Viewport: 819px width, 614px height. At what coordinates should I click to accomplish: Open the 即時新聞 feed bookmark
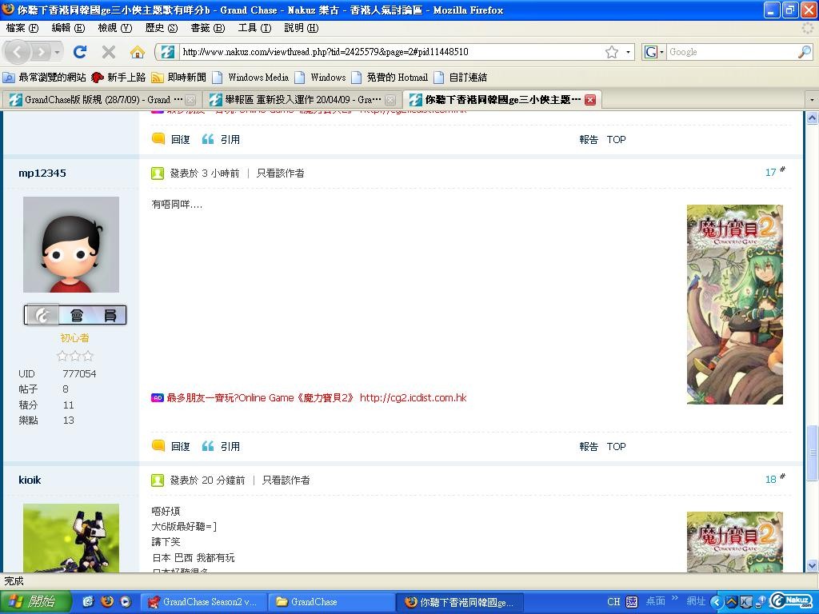pyautogui.click(x=178, y=78)
